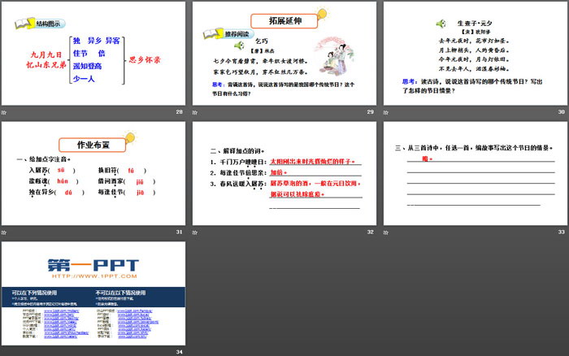
Task: Click the animation star icon under slide 28
Action: (4, 112)
